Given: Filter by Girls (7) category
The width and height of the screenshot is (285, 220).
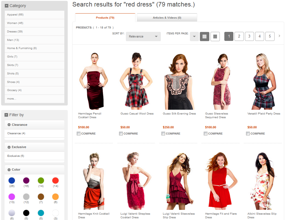Looking at the screenshot, I should [34, 57].
